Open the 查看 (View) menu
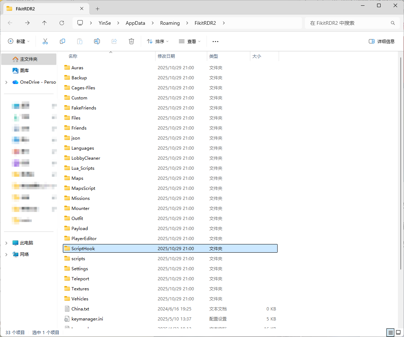 pyautogui.click(x=190, y=41)
